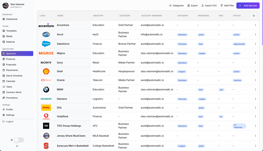The height and width of the screenshot is (151, 263).
Task: Click the Calendar sidebar icon
Action: pyautogui.click(x=4, y=81)
